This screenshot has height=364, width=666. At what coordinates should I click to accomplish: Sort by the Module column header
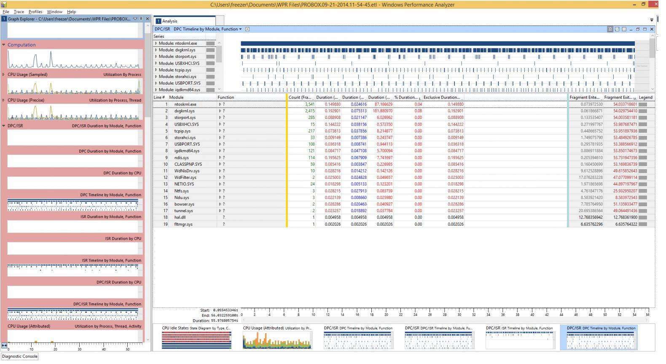point(192,97)
